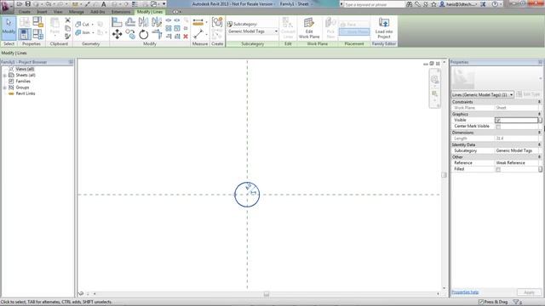Open the Manage ribbon tab
This screenshot has height=306, width=545.
77,12
